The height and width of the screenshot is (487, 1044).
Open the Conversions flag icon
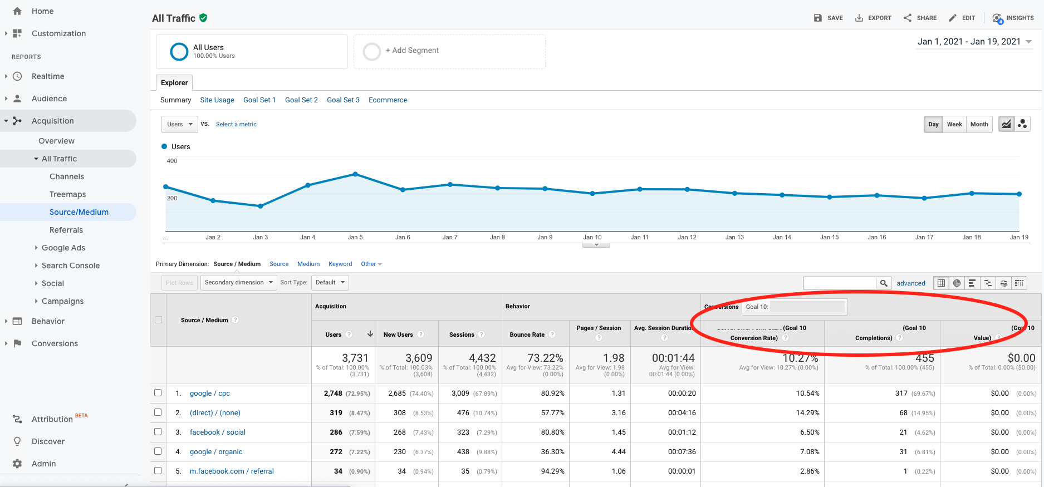click(17, 343)
